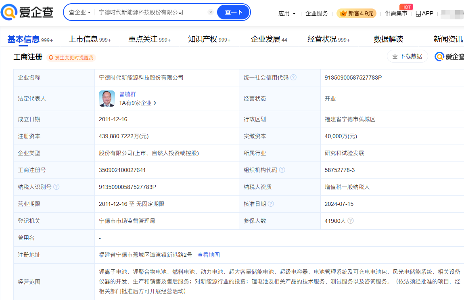Open help icon next to 纳税人识别号
Viewport: 464px width, 300px height.
56,187
